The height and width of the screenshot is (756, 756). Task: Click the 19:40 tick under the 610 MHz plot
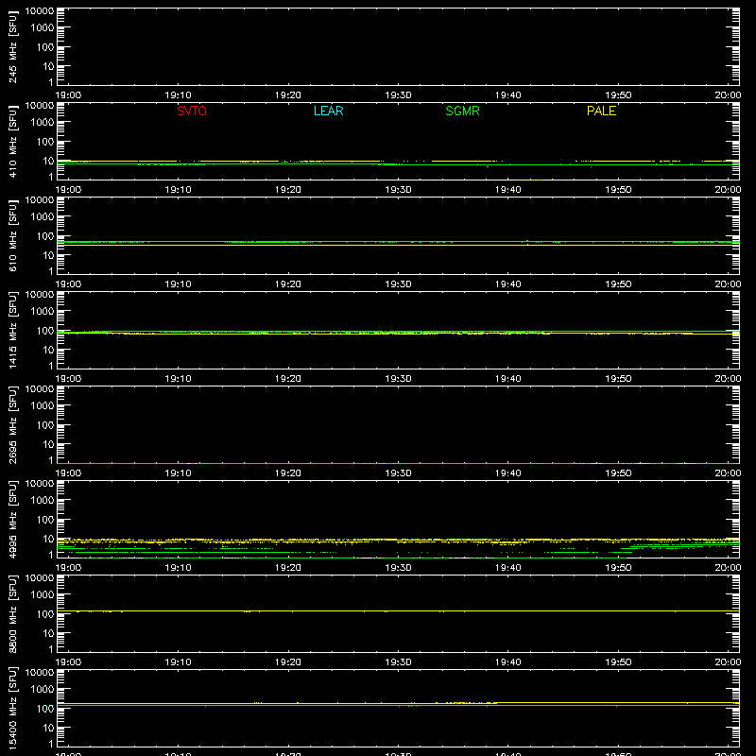(x=507, y=284)
